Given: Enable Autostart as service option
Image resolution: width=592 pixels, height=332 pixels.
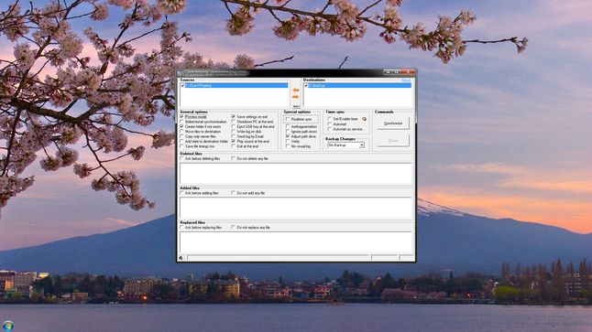Looking at the screenshot, I should [329, 129].
